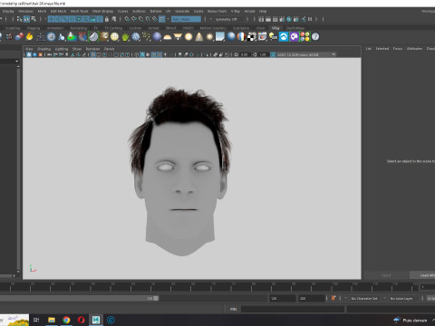This screenshot has width=435, height=326.
Task: Open the viewport Shading menu
Action: coord(43,49)
